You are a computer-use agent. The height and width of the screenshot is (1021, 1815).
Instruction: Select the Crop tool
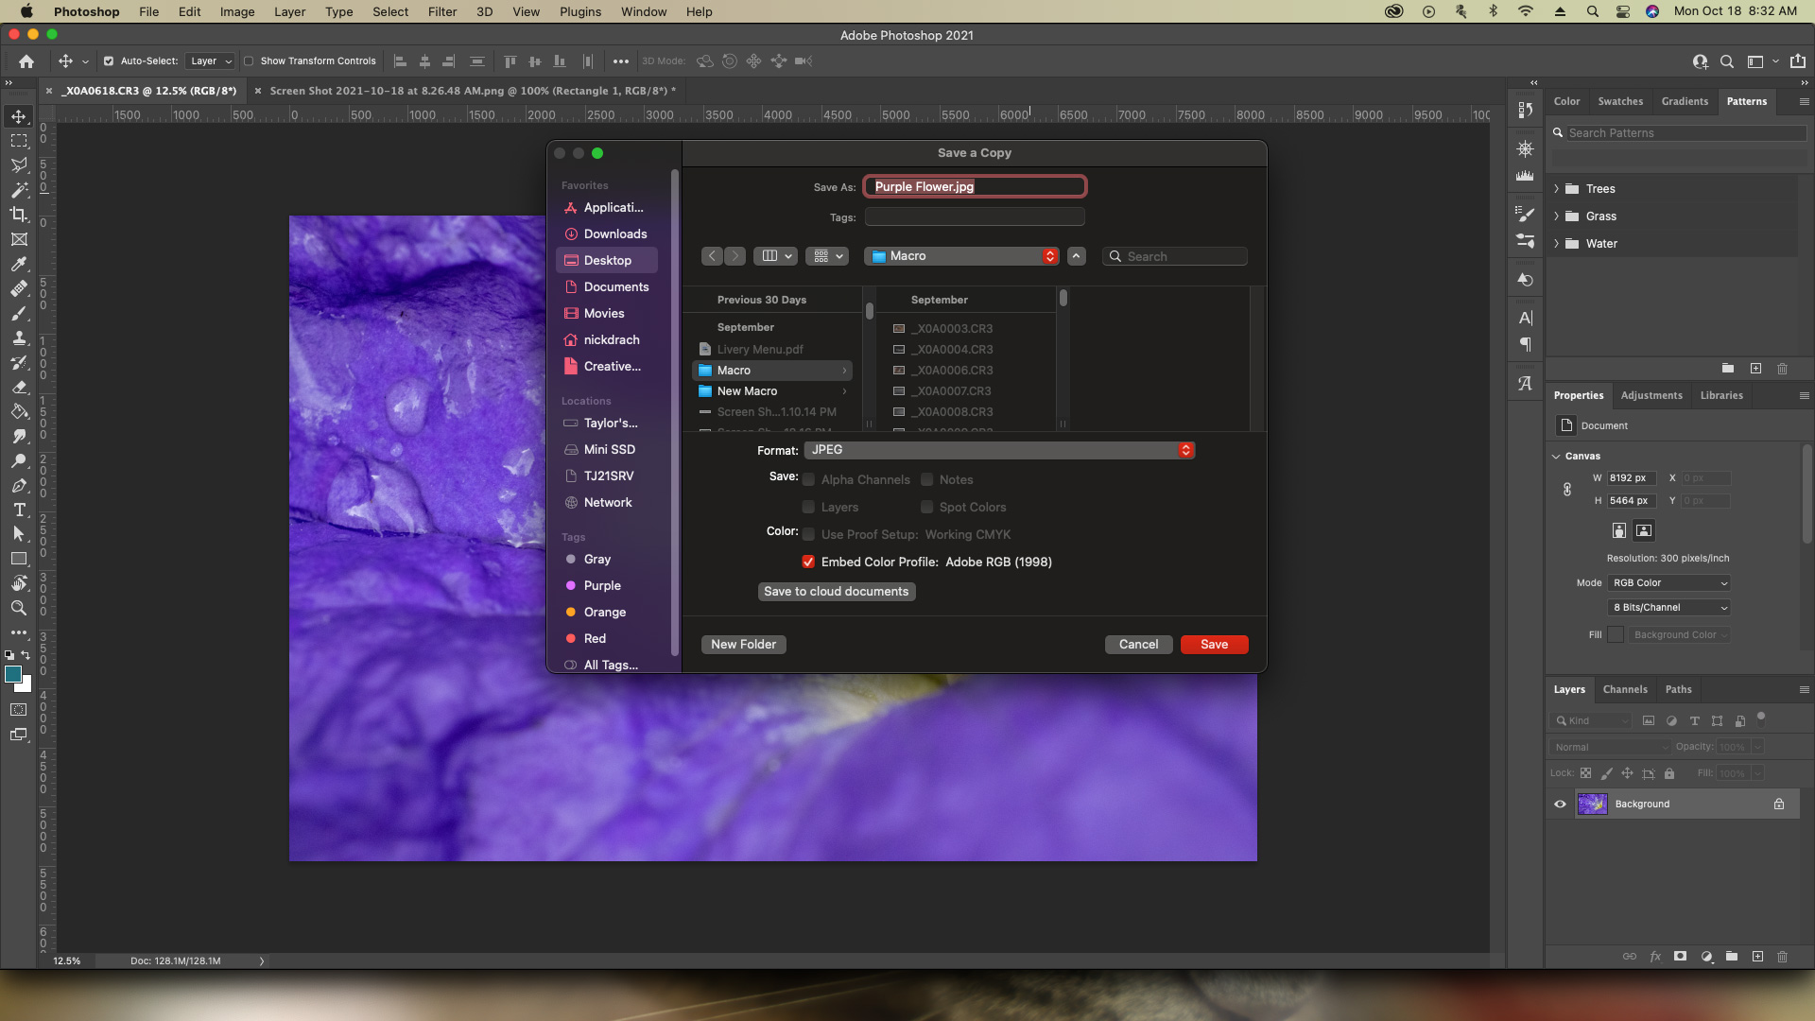(x=19, y=215)
